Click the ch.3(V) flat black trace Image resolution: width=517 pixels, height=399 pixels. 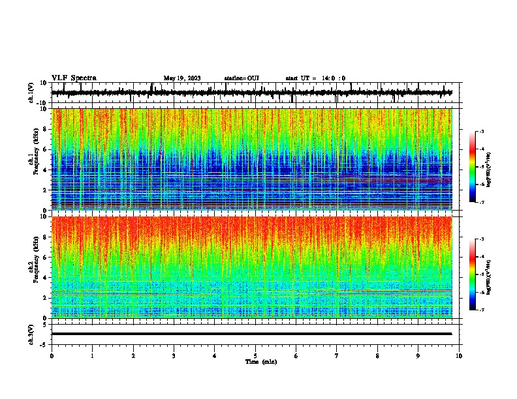[251, 334]
